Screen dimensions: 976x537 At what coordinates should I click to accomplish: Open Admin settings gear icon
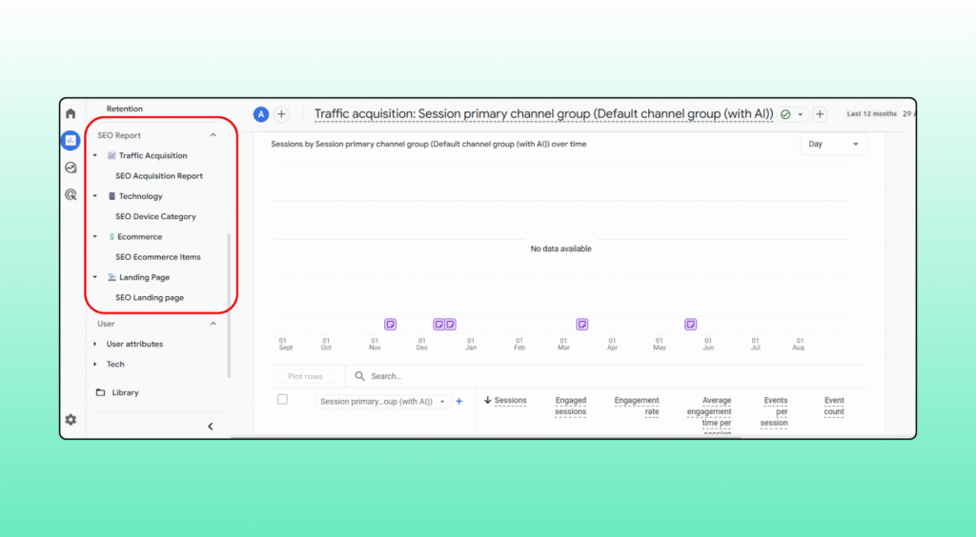[x=71, y=420]
